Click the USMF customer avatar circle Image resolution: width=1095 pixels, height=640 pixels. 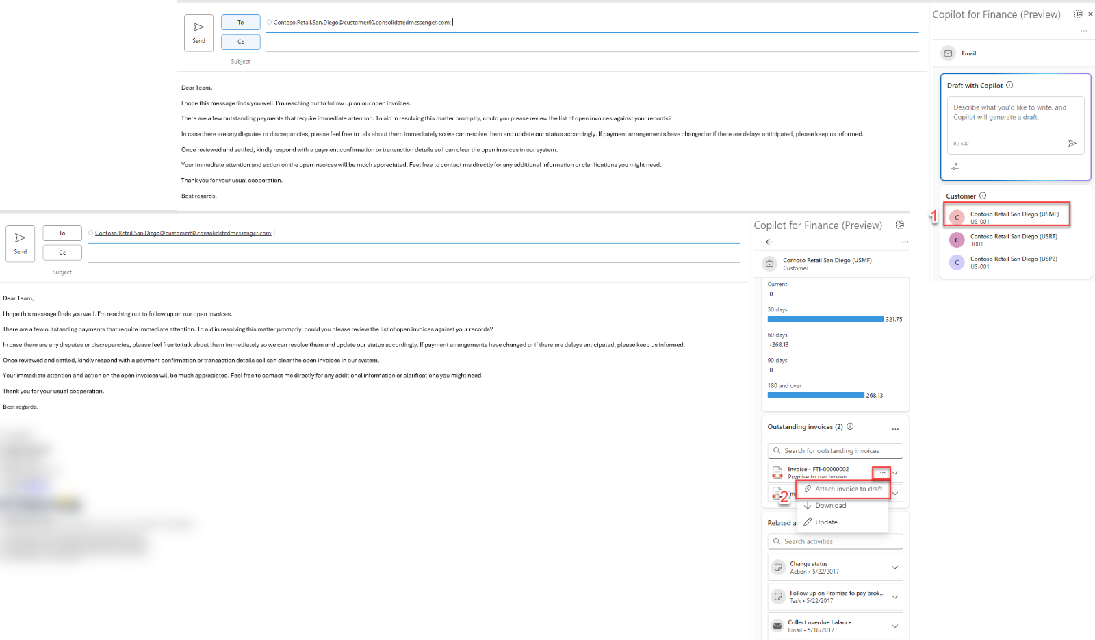pos(957,218)
